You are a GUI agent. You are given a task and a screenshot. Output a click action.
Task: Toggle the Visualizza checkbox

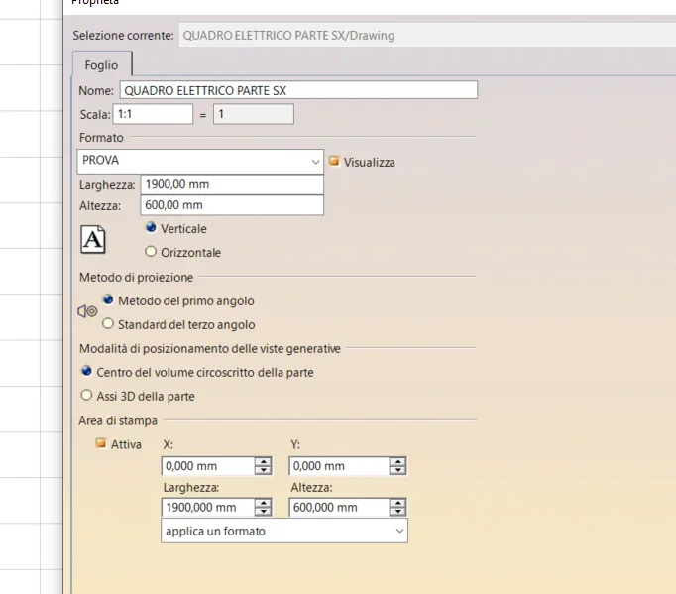click(334, 162)
